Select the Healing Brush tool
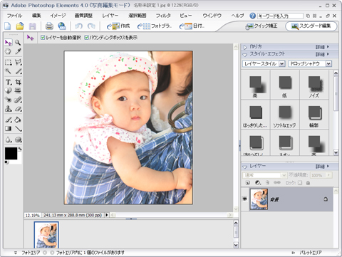The image size is (342, 257). coord(18,100)
